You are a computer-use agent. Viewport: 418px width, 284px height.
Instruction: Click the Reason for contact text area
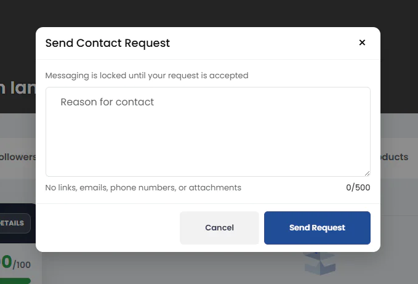[207, 131]
